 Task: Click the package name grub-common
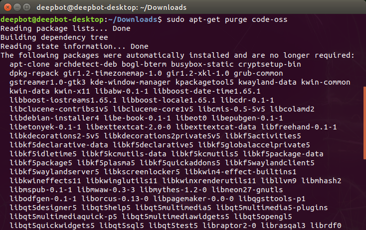click(x=258, y=73)
